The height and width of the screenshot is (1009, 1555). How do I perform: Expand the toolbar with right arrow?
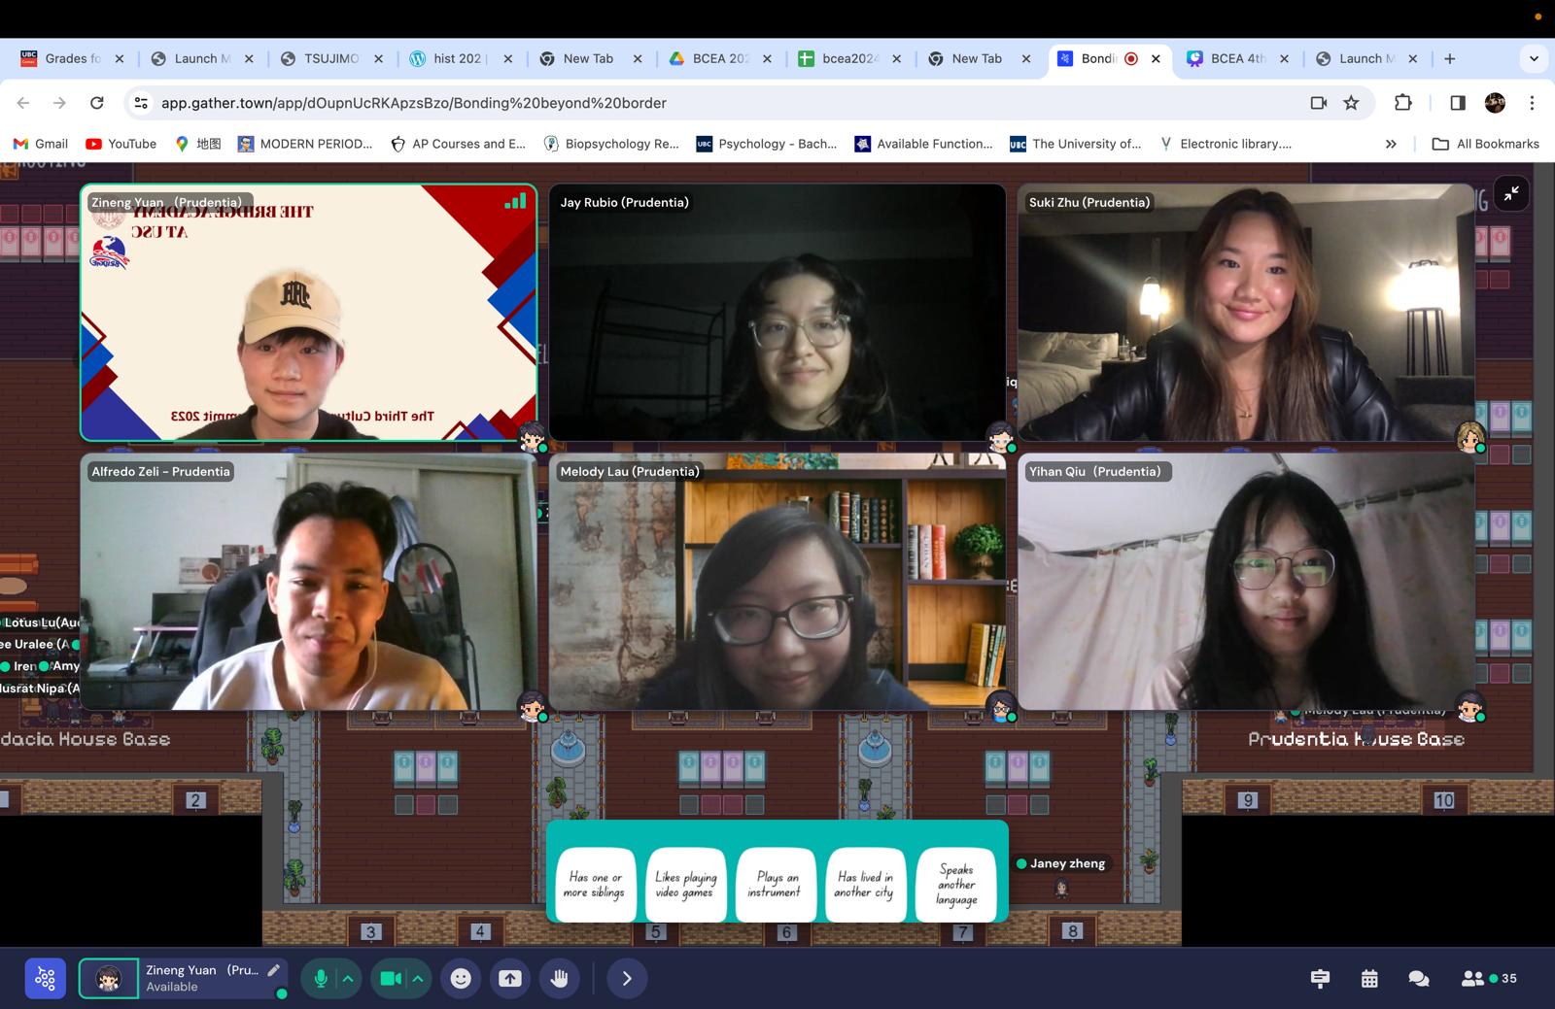(627, 978)
